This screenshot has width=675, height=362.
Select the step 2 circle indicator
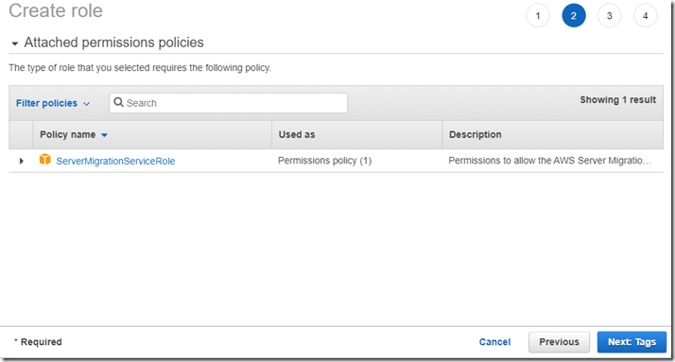pyautogui.click(x=574, y=16)
